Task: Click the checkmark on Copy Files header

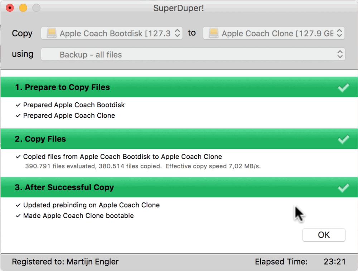Action: tap(343, 139)
